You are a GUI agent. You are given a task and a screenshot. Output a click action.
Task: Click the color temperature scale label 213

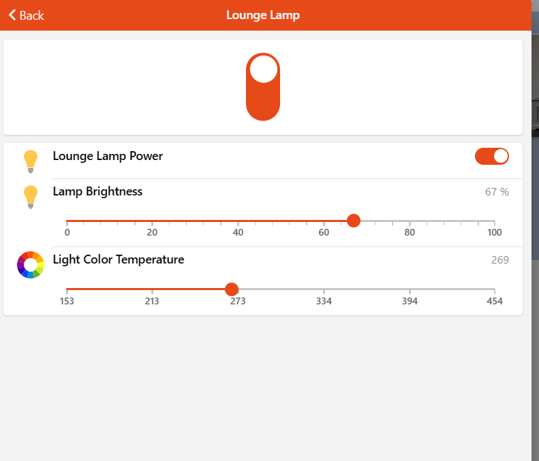click(x=152, y=301)
